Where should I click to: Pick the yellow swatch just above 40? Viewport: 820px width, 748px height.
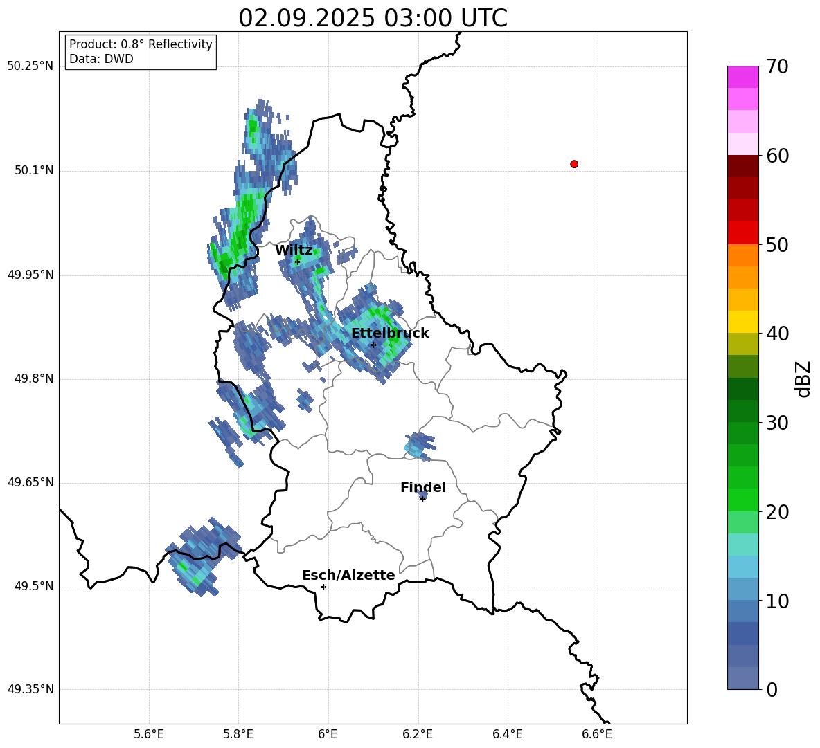click(x=742, y=322)
